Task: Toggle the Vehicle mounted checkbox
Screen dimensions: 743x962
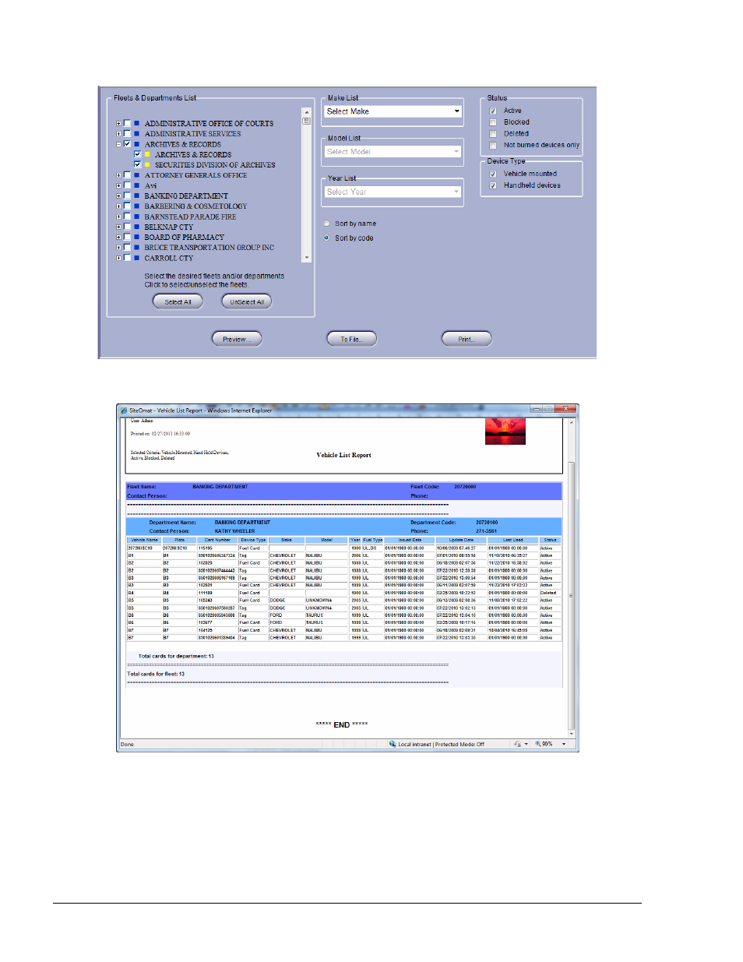Action: (493, 174)
